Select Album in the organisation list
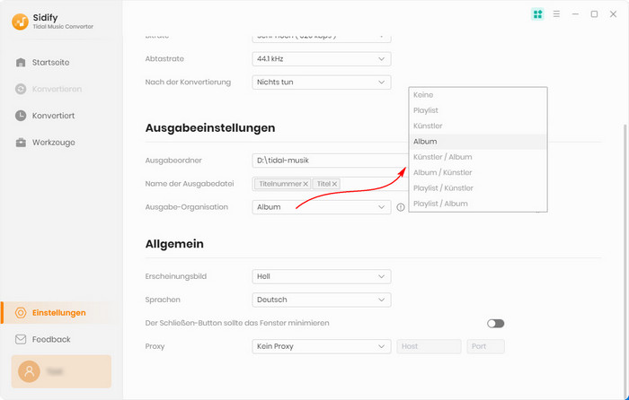Image resolution: width=629 pixels, height=400 pixels. 478,142
